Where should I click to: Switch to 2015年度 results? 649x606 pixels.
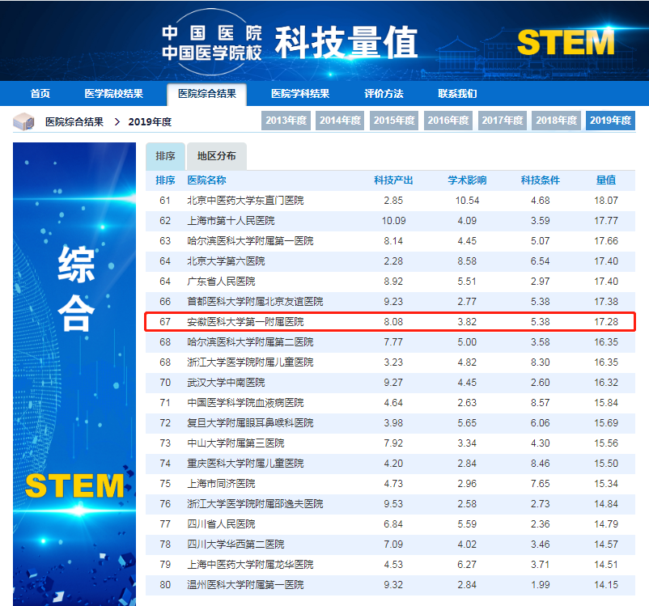pyautogui.click(x=394, y=121)
